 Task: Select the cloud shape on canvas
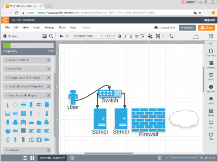(x=184, y=118)
